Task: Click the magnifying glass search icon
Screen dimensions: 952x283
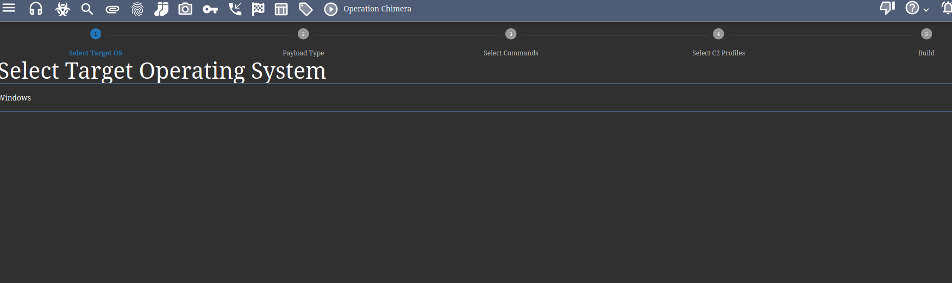Action: (x=87, y=9)
